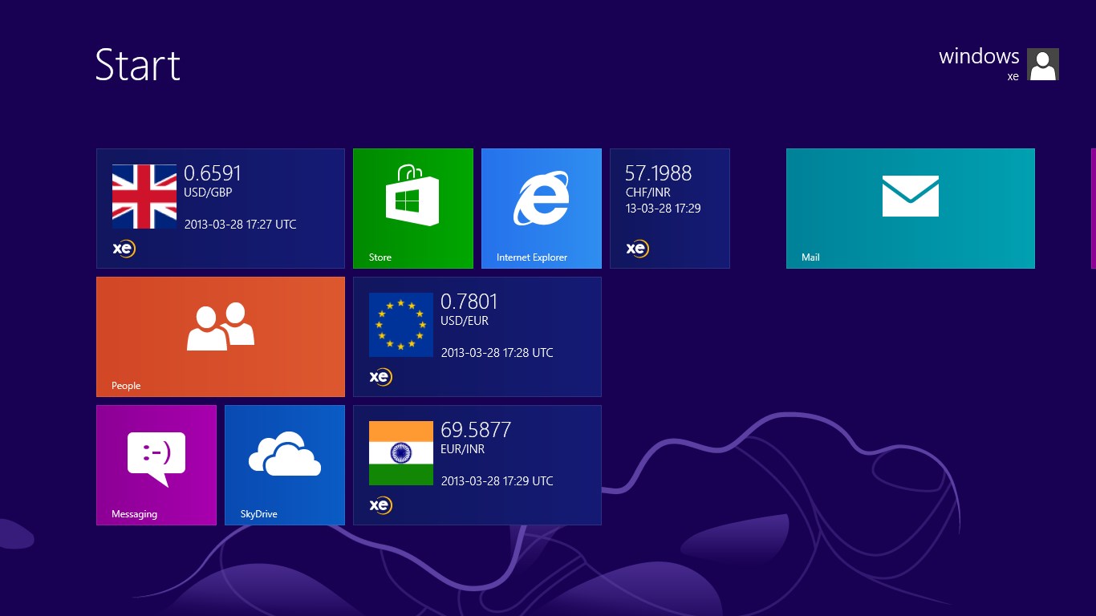Click the 0.6591 USD/GBP rate value

(x=212, y=173)
